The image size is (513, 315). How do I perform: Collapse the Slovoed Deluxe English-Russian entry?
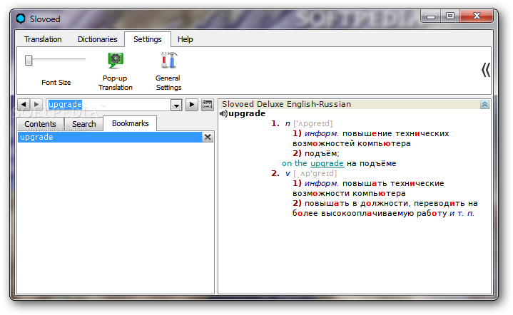tap(484, 105)
